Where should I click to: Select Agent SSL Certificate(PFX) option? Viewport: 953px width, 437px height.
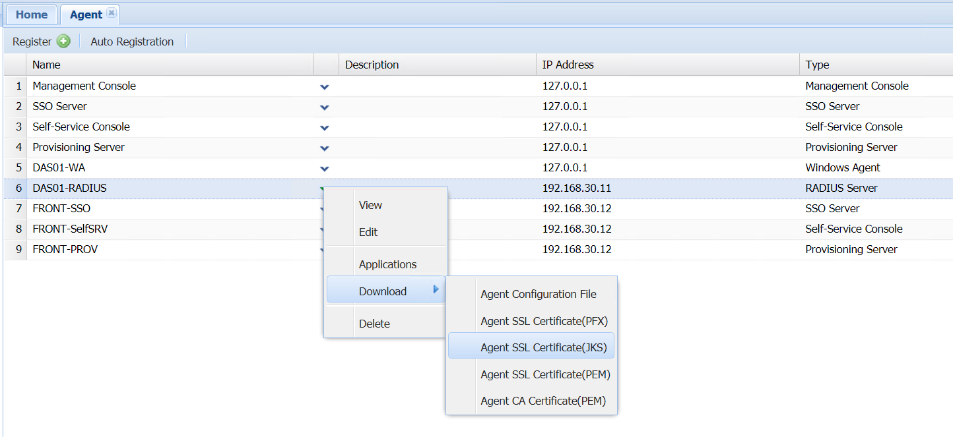click(x=544, y=321)
